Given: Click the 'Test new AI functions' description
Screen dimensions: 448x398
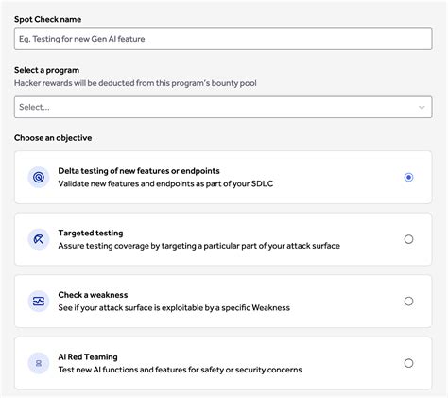Looking at the screenshot, I should [x=181, y=370].
